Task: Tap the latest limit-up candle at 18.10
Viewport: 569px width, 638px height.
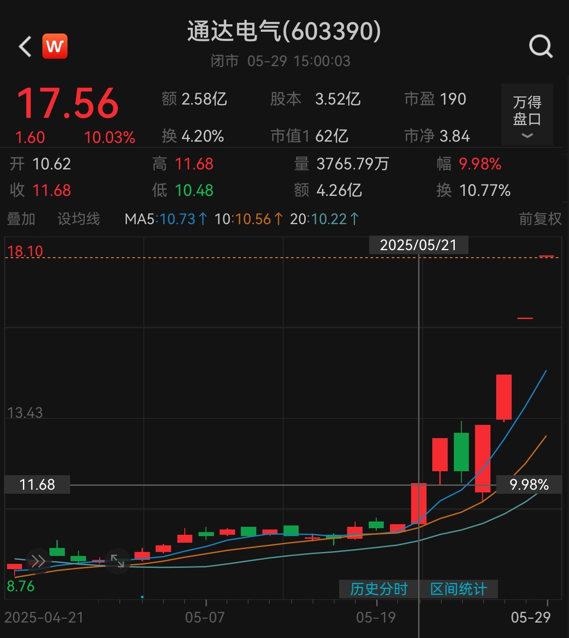Action: coord(547,256)
